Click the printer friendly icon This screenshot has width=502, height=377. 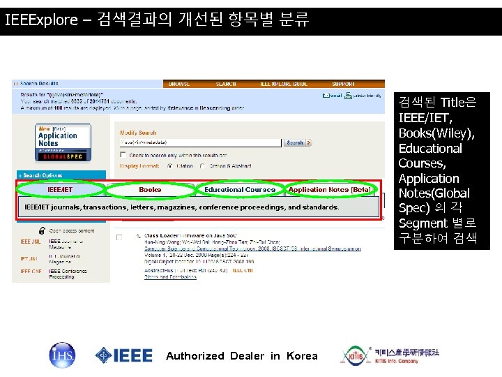point(348,96)
